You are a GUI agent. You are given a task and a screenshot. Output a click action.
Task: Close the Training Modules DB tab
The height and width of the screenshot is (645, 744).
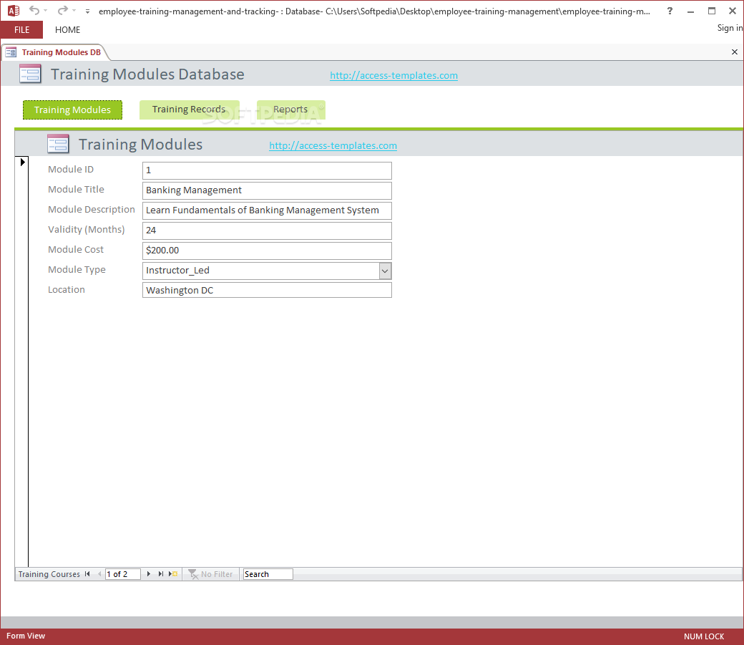pyautogui.click(x=735, y=52)
